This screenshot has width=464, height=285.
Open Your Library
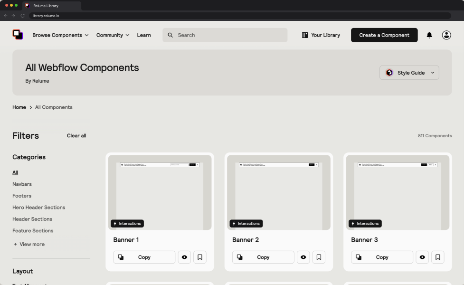[x=321, y=35]
